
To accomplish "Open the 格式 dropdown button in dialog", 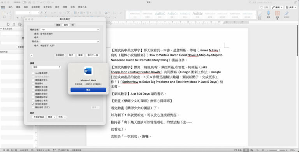I will 51,117.
